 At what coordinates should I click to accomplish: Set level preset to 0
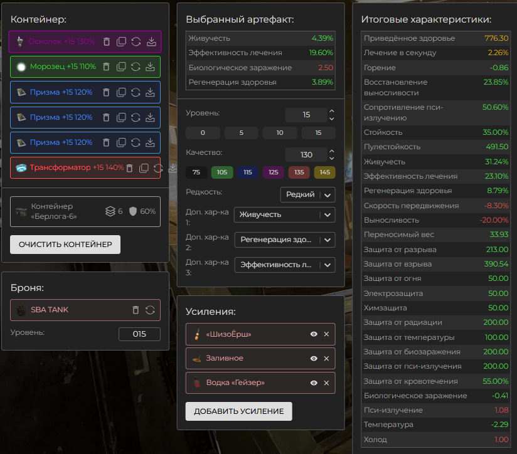[203, 133]
